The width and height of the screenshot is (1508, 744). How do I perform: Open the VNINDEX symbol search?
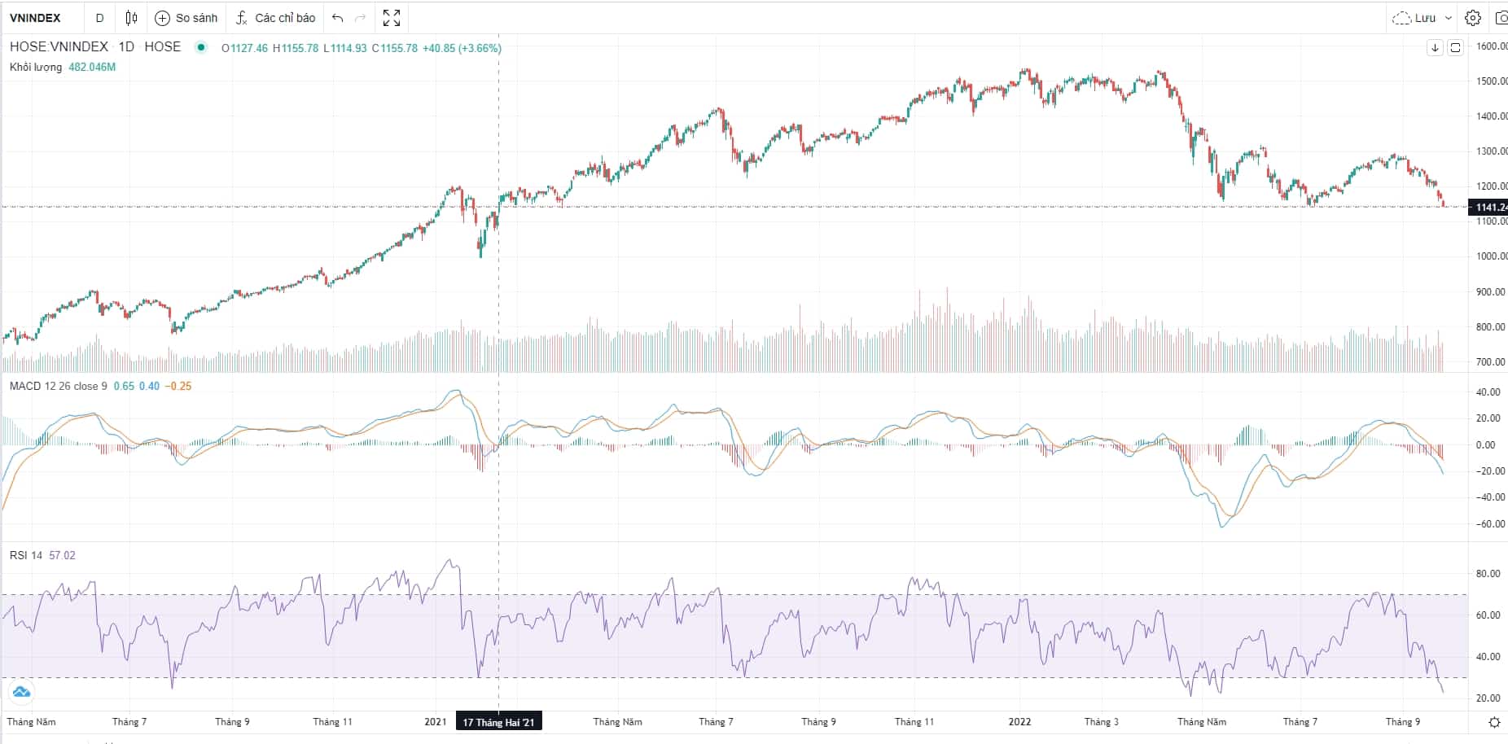click(x=35, y=18)
